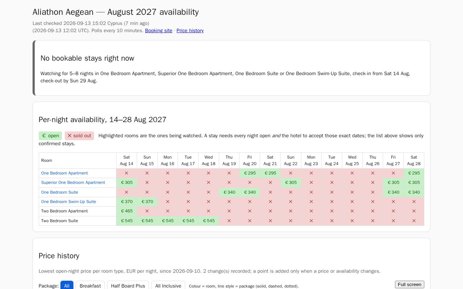
Task: Click € 465 for Two Bedroom Apartment, Aug 14
Action: coord(127,211)
